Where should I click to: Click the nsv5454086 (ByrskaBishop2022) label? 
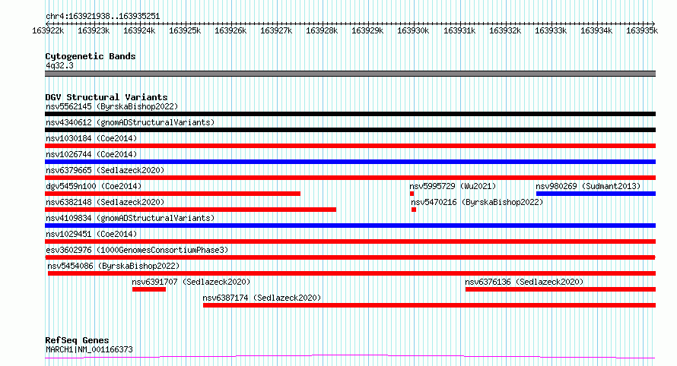tap(113, 266)
